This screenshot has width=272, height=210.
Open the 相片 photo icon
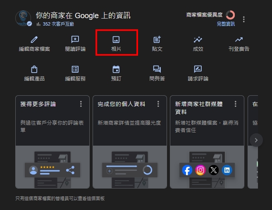tap(116, 40)
